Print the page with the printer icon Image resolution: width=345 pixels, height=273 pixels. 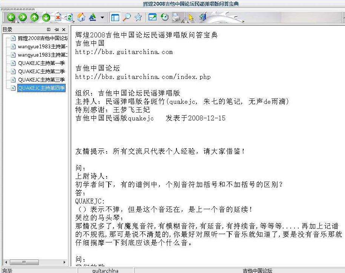coord(176,17)
